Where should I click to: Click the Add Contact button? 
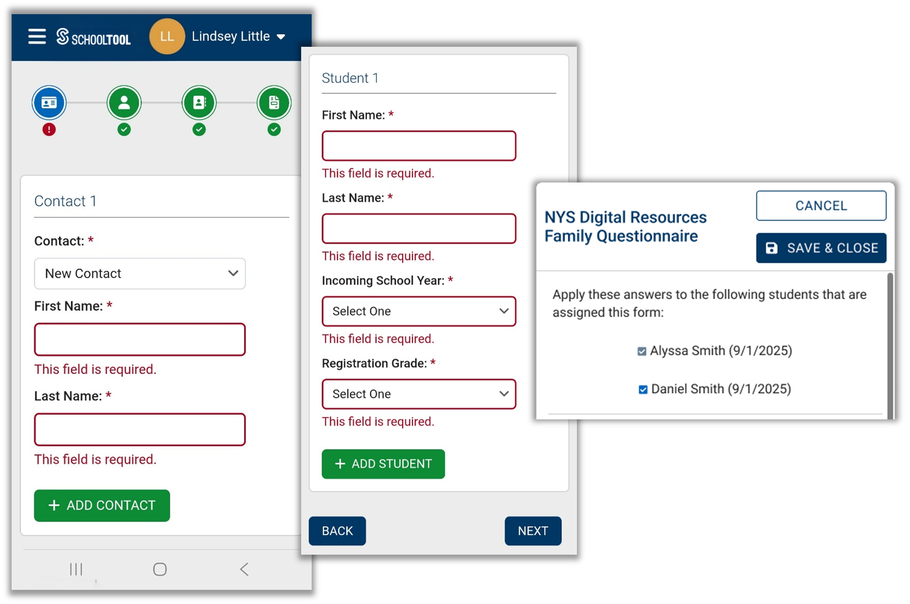click(x=102, y=505)
